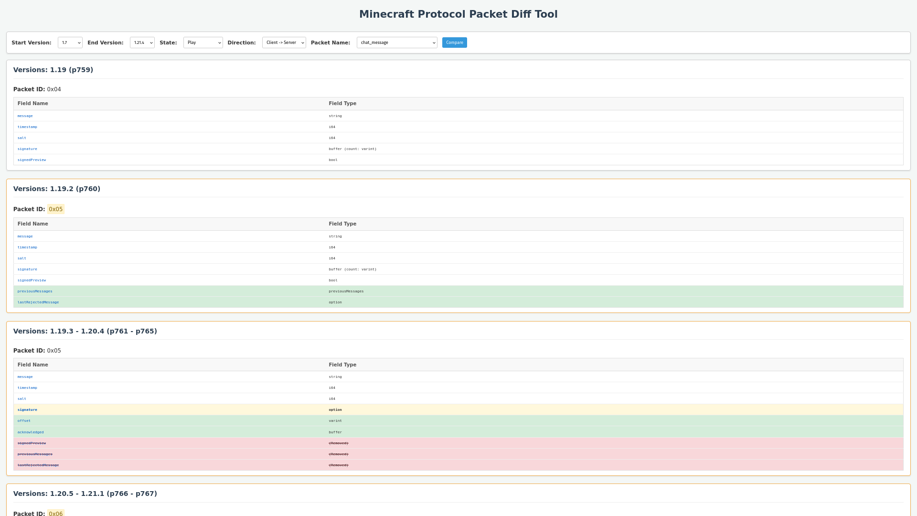The width and height of the screenshot is (917, 516).
Task: Open the Packet Name chat_message dropdown
Action: click(x=396, y=43)
